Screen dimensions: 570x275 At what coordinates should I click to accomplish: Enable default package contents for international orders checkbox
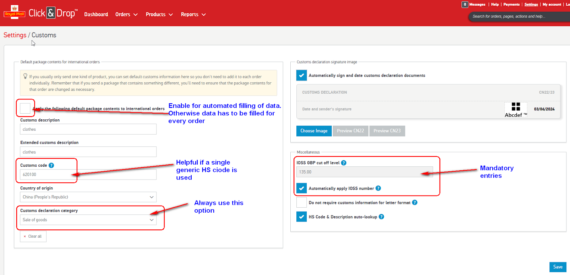click(x=25, y=108)
